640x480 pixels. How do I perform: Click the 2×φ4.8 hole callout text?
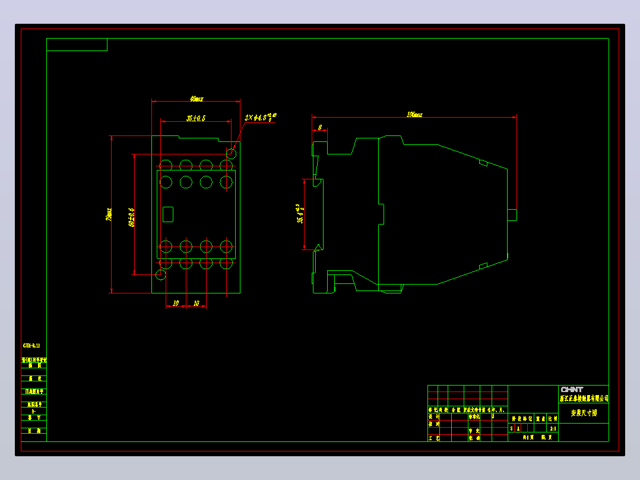[x=261, y=117]
